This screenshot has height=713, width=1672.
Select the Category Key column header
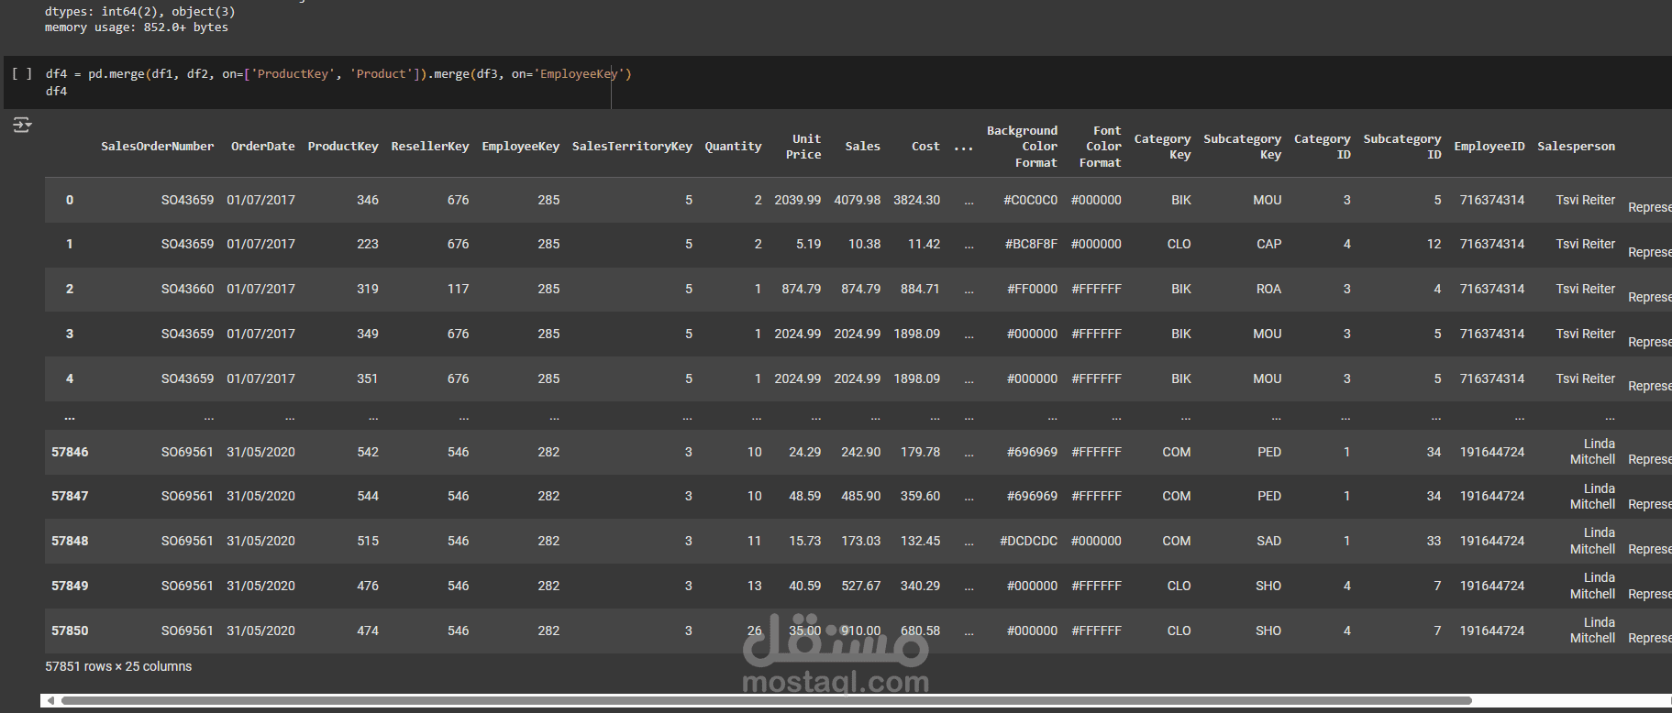[x=1162, y=147]
